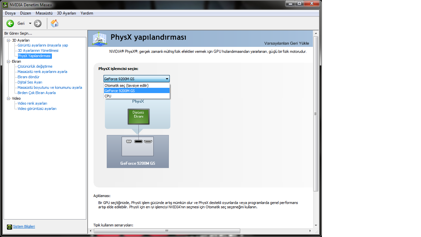421x237 pixels.
Task: Open Ekranı döndür
Action: coord(28,77)
